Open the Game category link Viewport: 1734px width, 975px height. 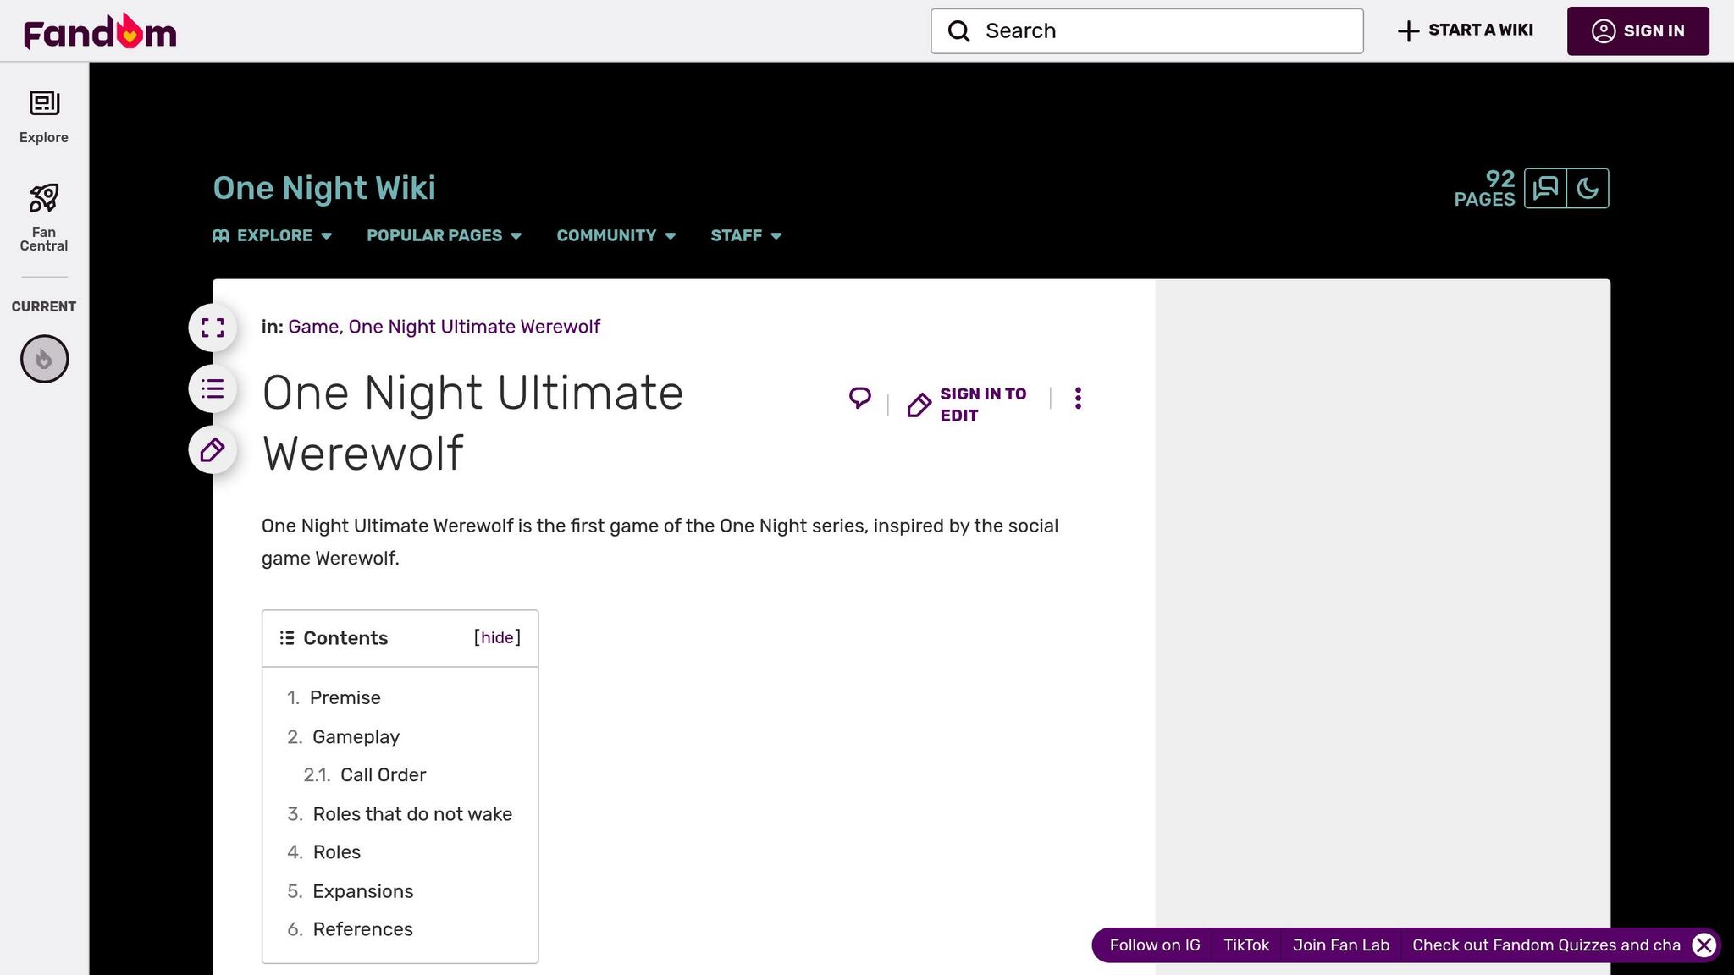[x=313, y=327]
